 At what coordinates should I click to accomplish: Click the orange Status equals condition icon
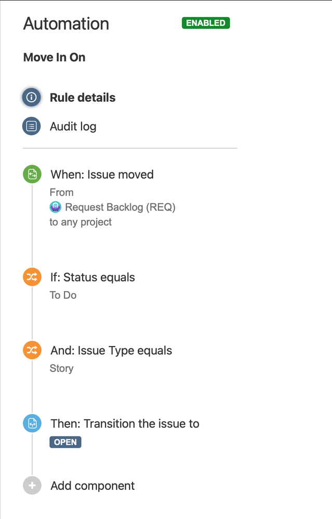(32, 277)
